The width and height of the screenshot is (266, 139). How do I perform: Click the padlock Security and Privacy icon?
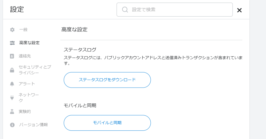click(x=12, y=70)
